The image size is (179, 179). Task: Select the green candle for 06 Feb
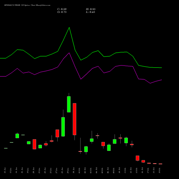tap(109, 148)
